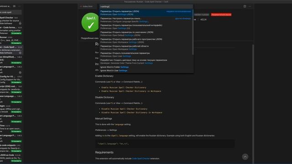Click gear icon beside 'an Language P...' 1.46.3 installed entry
The height and width of the screenshot is (164, 292).
click(20, 72)
